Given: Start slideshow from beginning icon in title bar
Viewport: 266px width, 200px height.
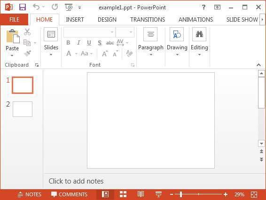Looking at the screenshot, I should pos(69,8).
